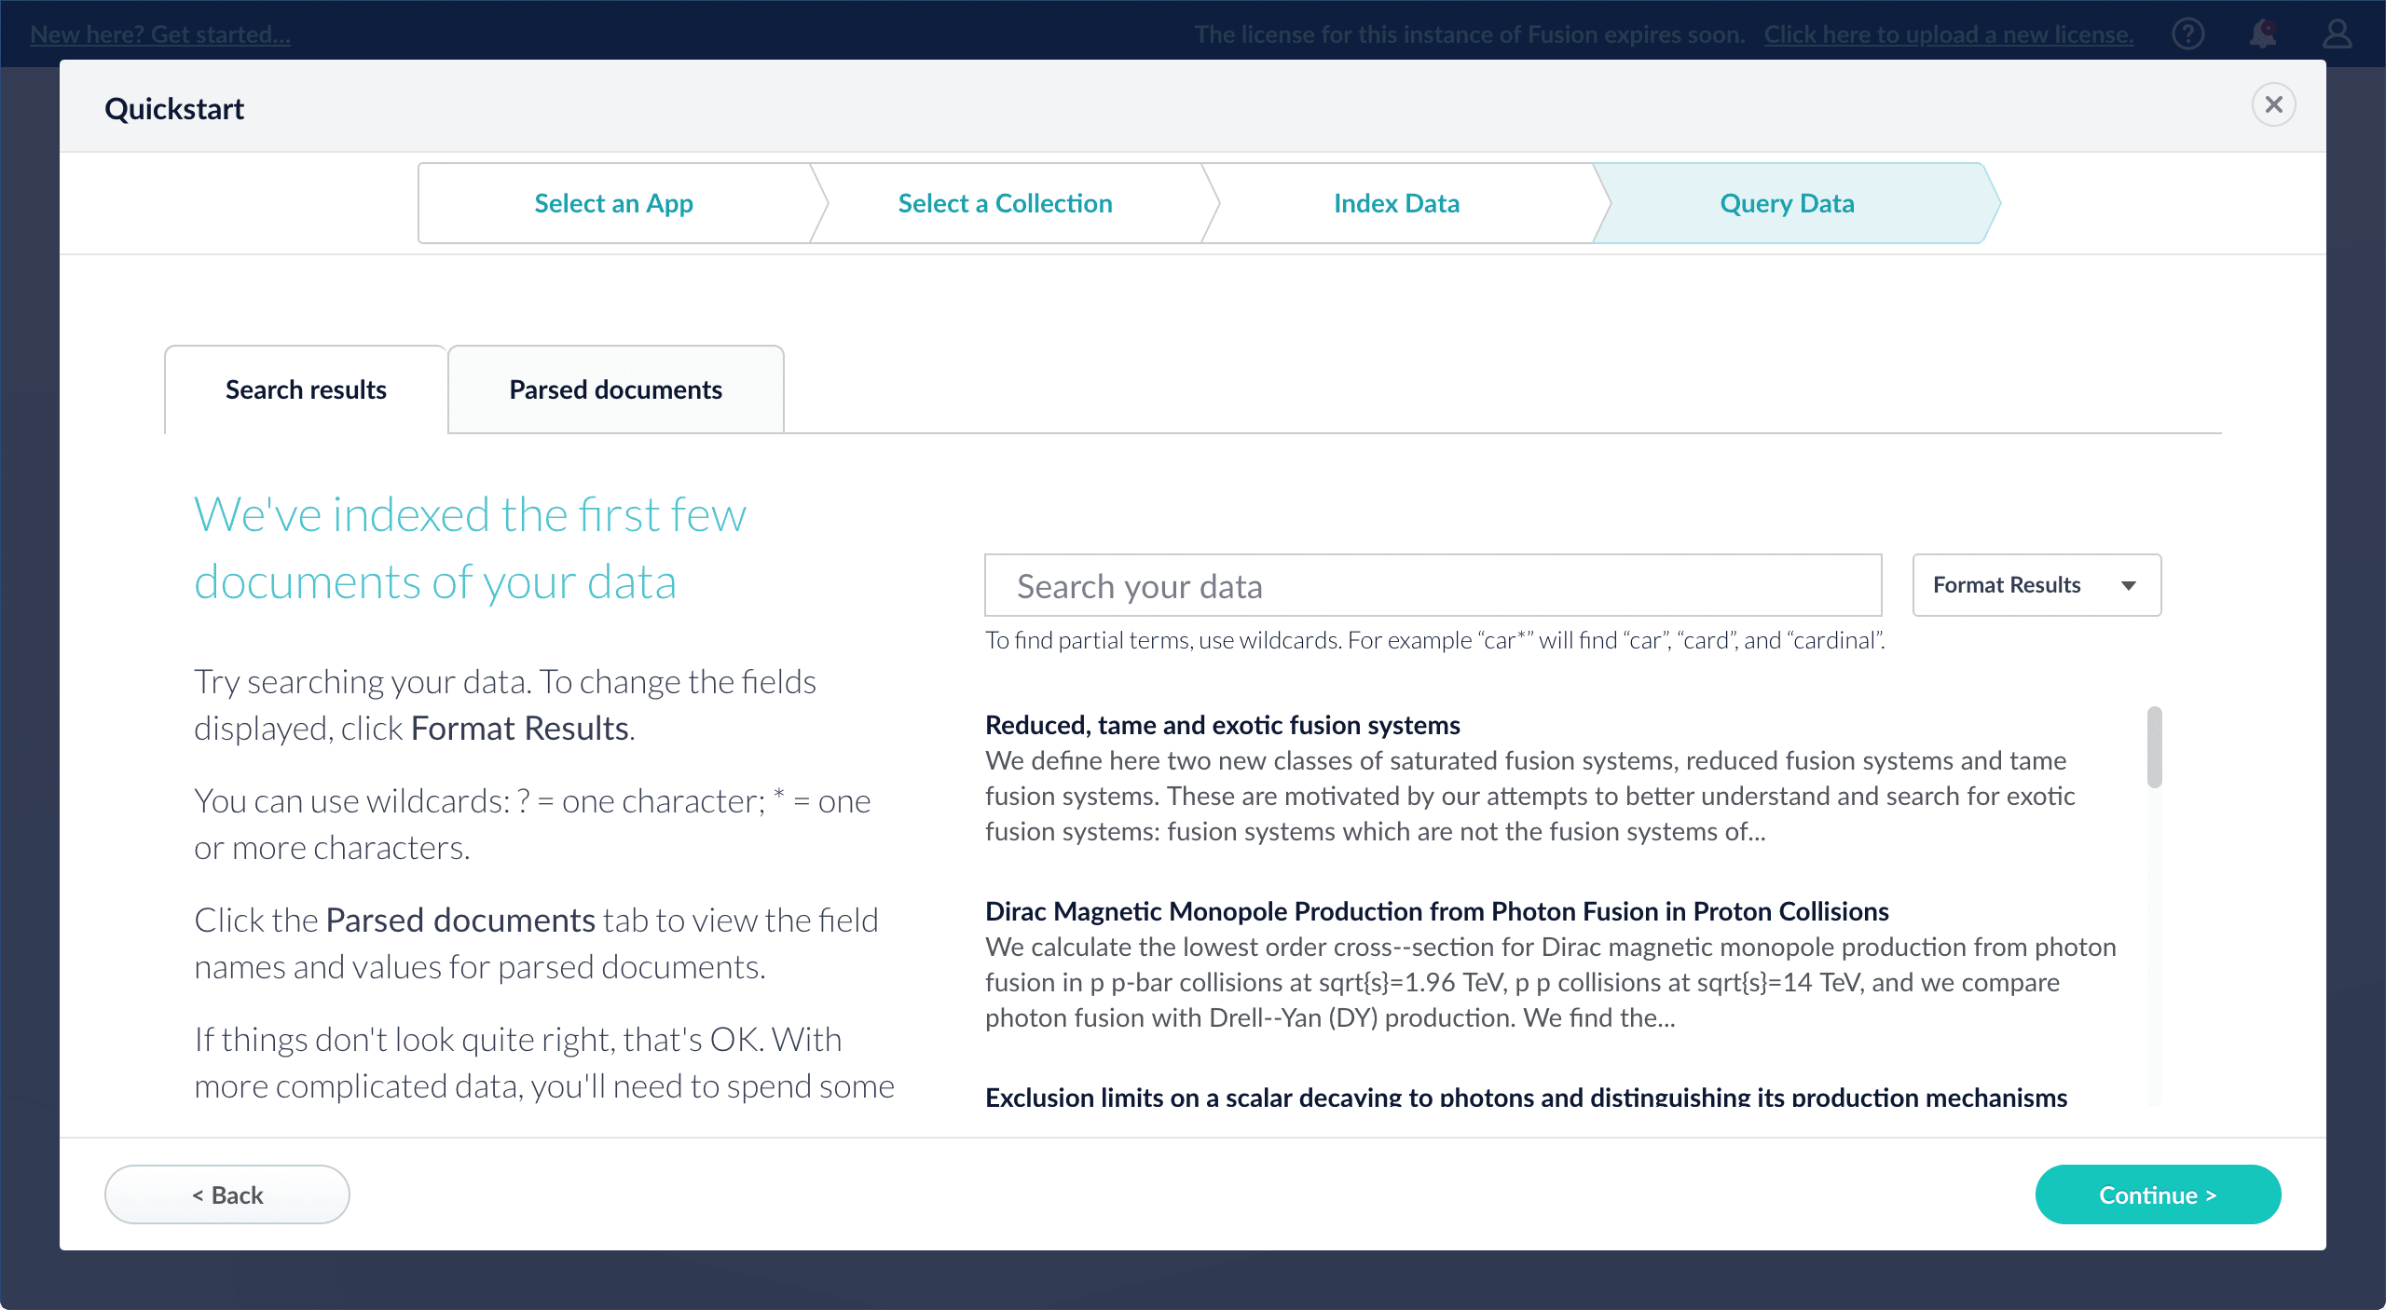Click the 'Index Data' step icon
Screen dimensions: 2386x1310
tap(1395, 203)
